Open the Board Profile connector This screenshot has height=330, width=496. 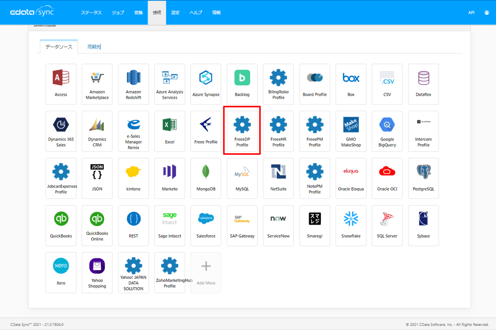(x=315, y=84)
